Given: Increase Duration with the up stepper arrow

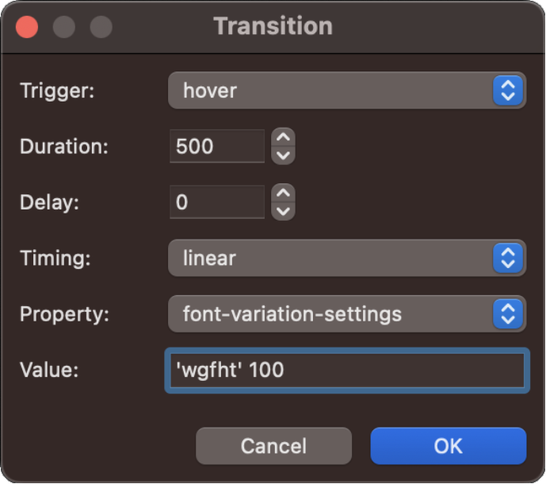Looking at the screenshot, I should [x=283, y=138].
